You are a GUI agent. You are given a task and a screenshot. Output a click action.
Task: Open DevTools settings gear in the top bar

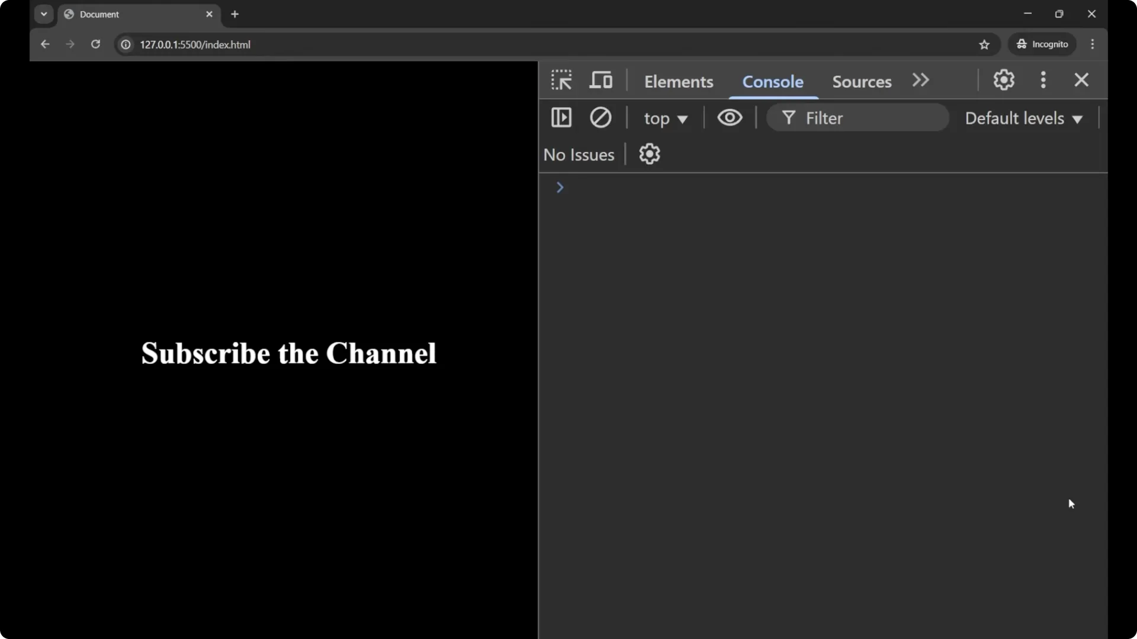click(x=1004, y=80)
